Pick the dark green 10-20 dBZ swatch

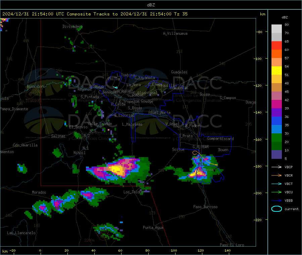click(x=276, y=146)
